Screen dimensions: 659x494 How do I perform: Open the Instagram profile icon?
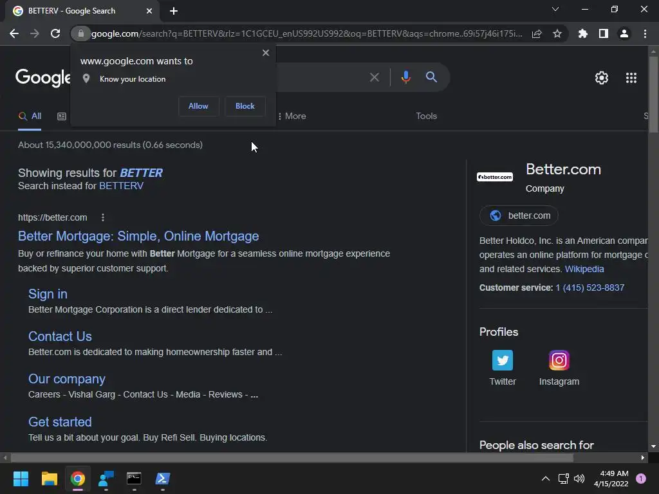pyautogui.click(x=559, y=360)
